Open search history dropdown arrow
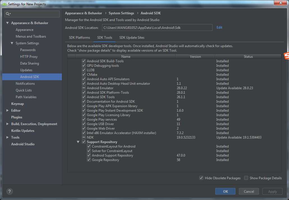The image size is (289, 200). coord(10,14)
